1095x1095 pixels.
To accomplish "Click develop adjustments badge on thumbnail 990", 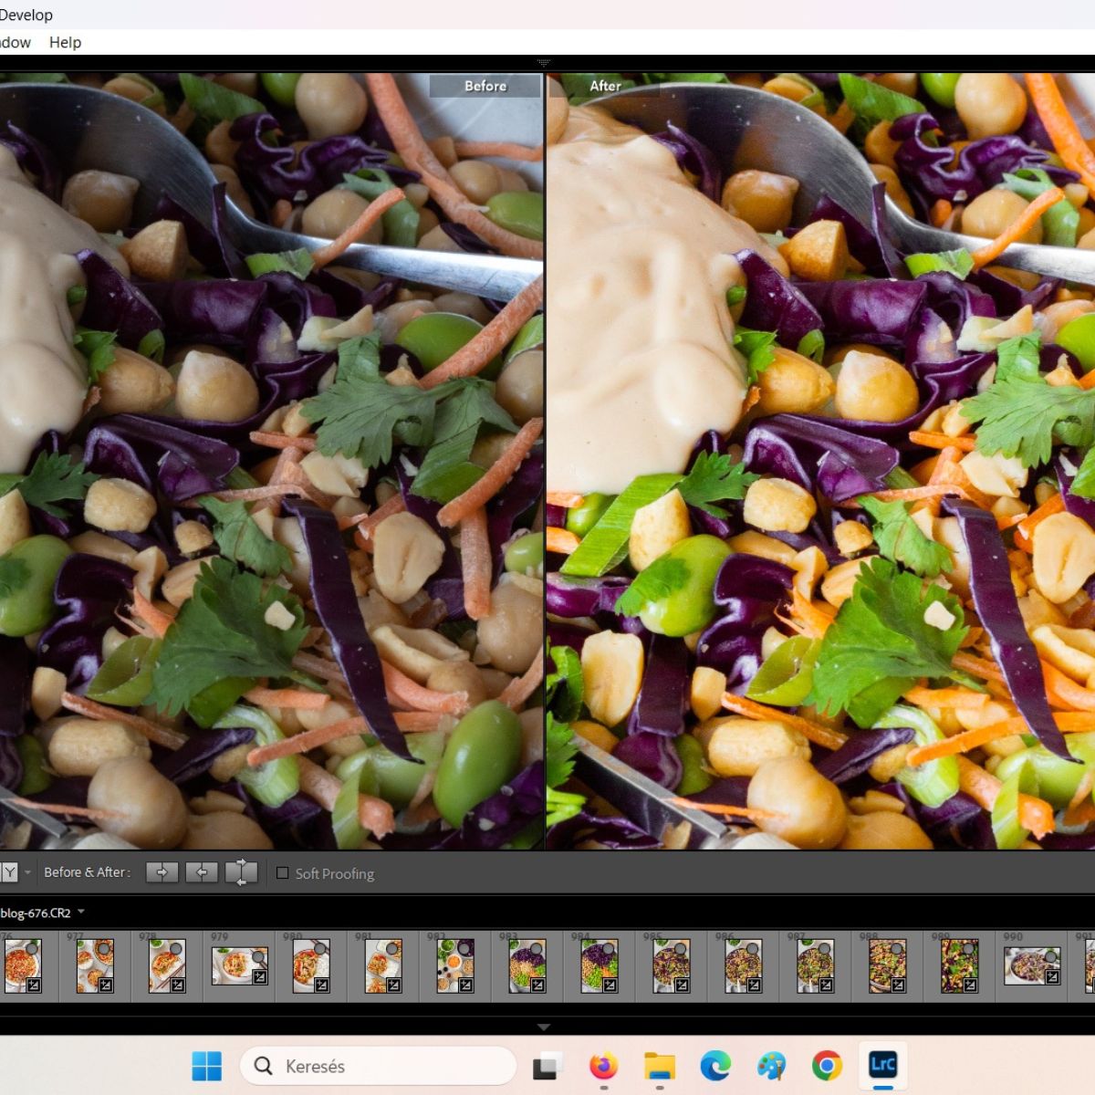I will click(1052, 977).
